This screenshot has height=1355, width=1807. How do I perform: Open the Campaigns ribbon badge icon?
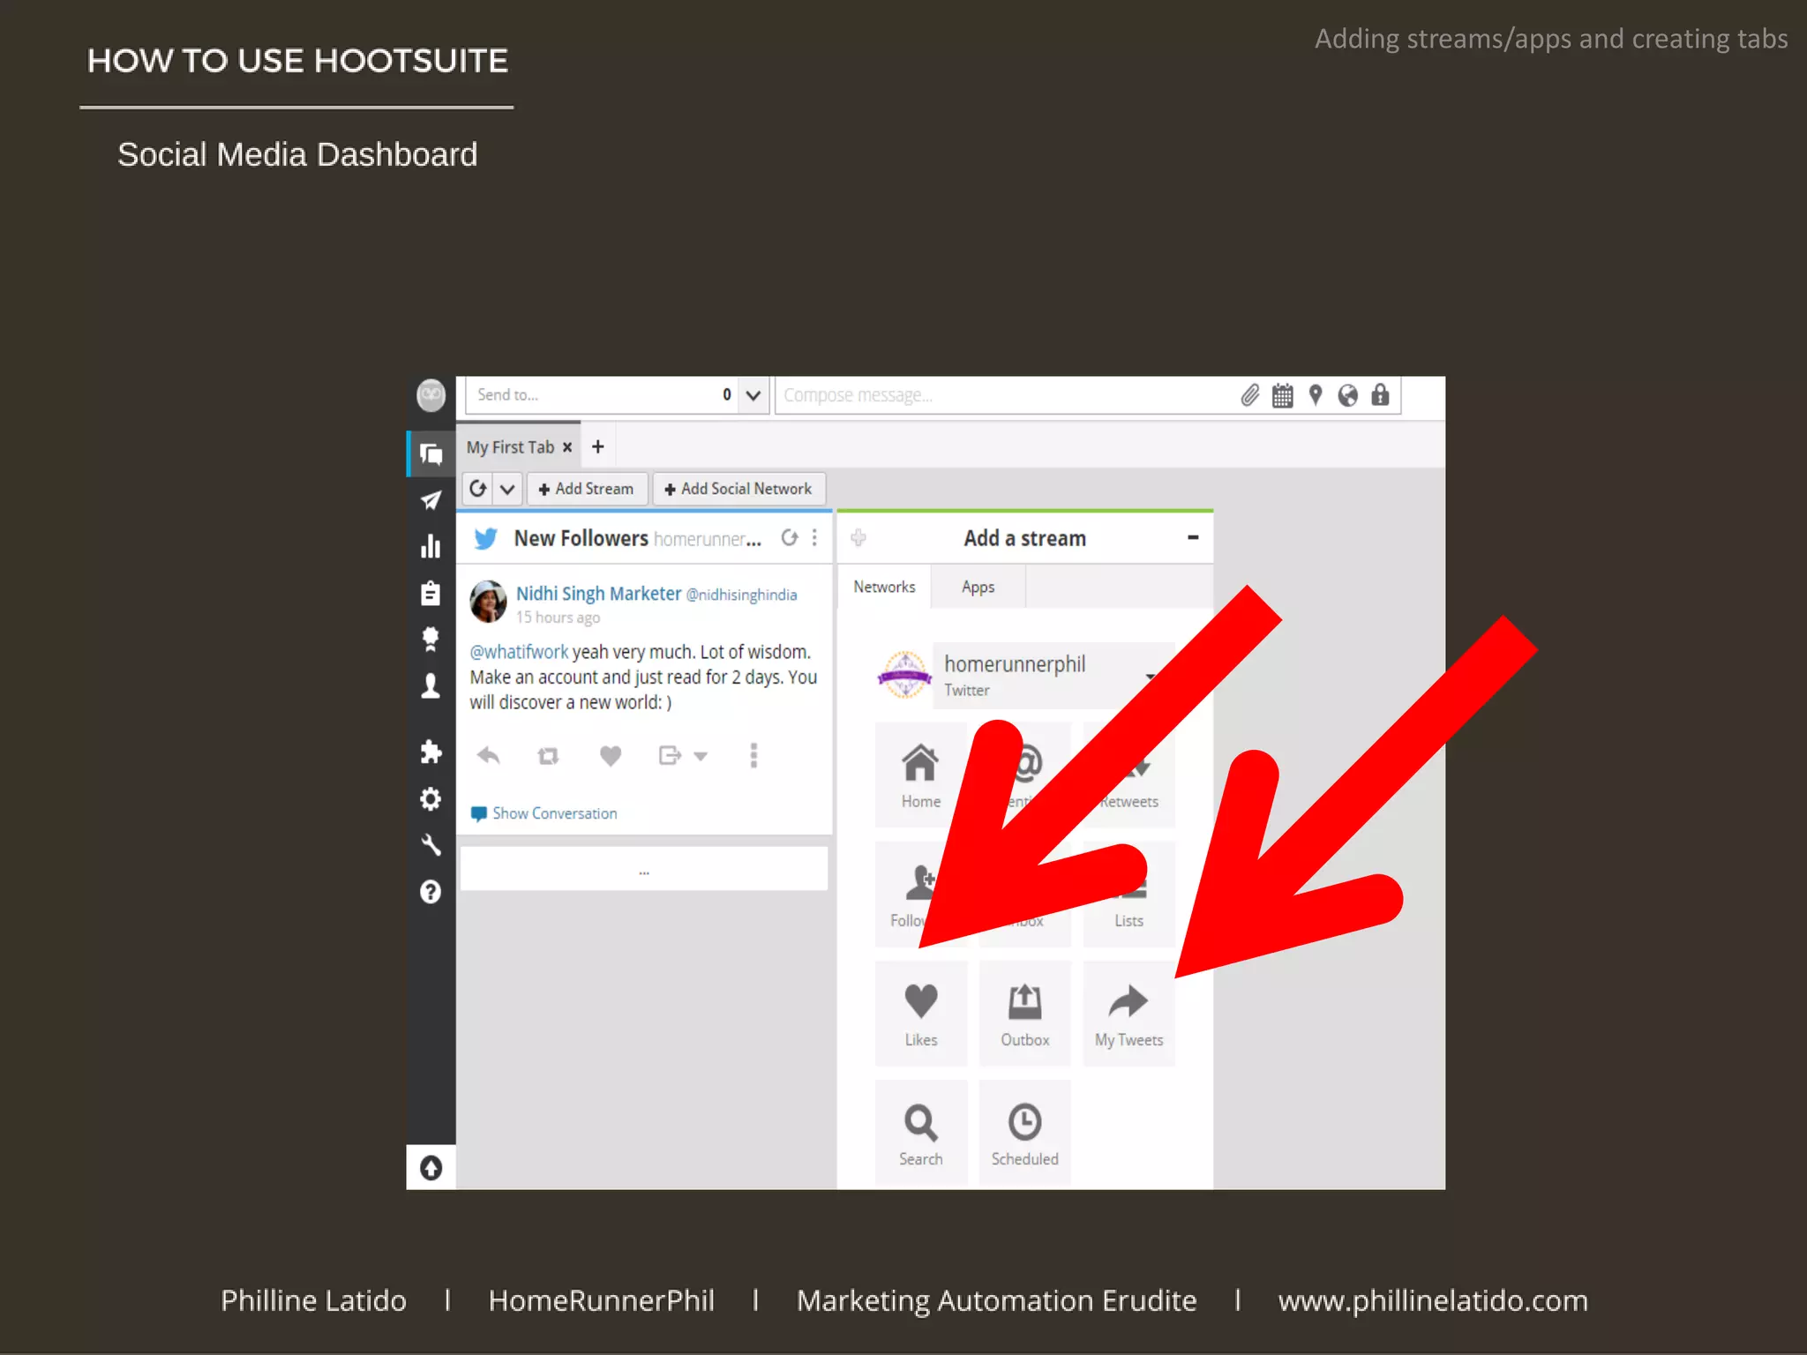[x=431, y=639]
